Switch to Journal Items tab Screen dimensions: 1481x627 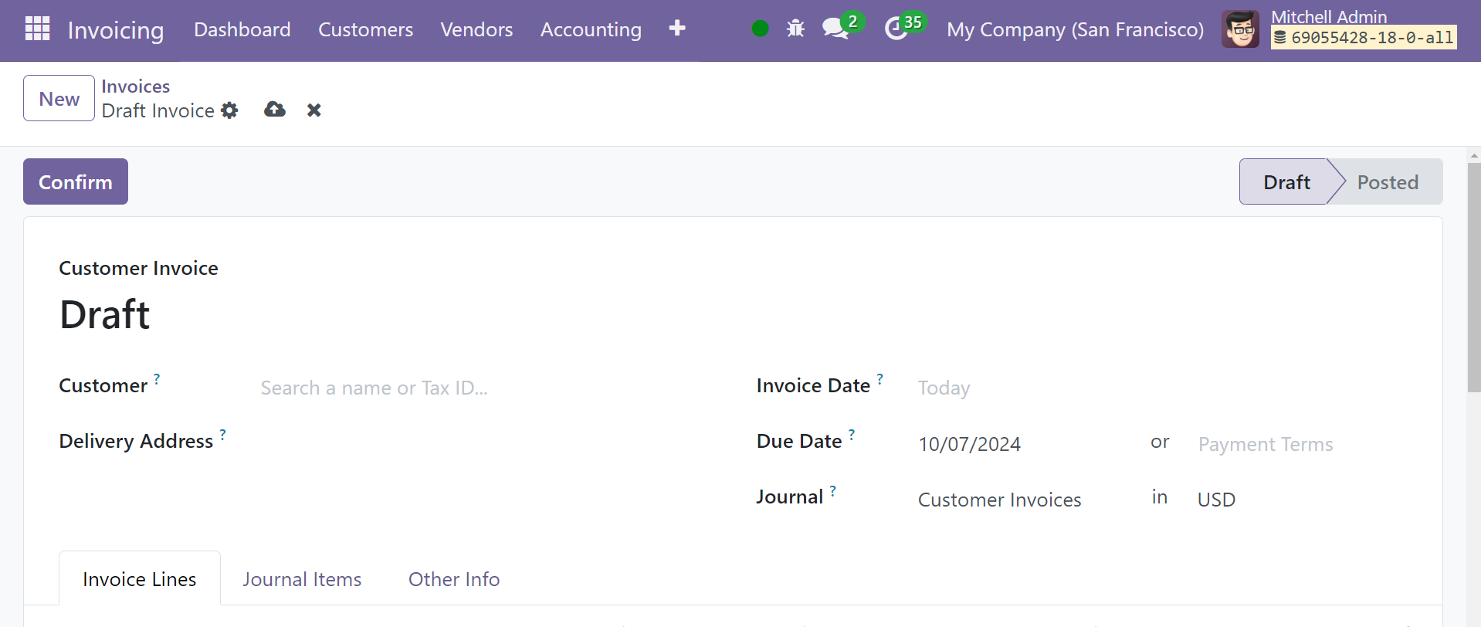pyautogui.click(x=302, y=579)
